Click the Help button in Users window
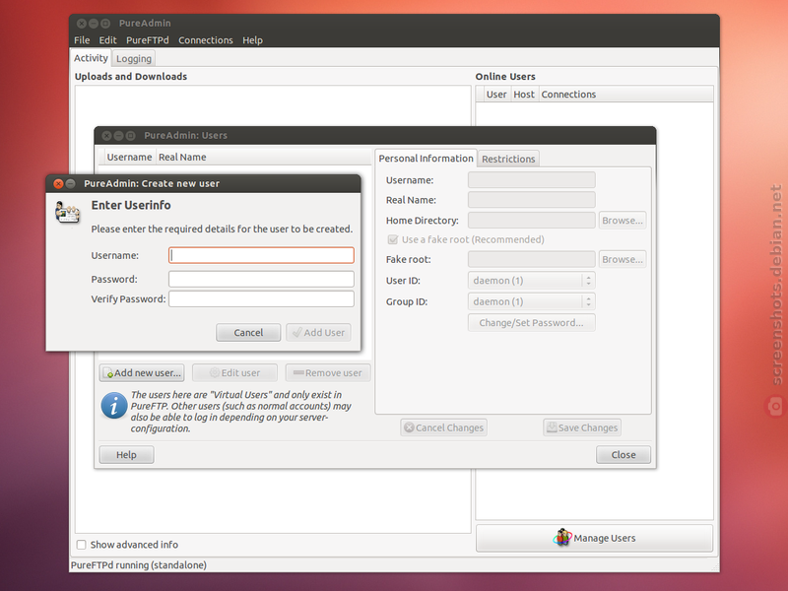 [x=127, y=455]
